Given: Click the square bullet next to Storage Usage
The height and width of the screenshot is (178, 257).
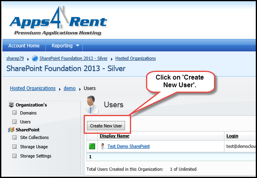Looking at the screenshot, I should pos(14,147).
